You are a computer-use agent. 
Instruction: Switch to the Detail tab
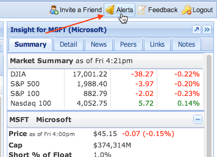tap(68, 45)
